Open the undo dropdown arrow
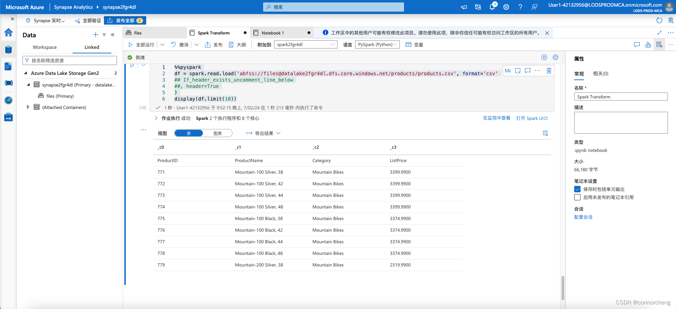This screenshot has width=676, height=309. pyautogui.click(x=197, y=45)
